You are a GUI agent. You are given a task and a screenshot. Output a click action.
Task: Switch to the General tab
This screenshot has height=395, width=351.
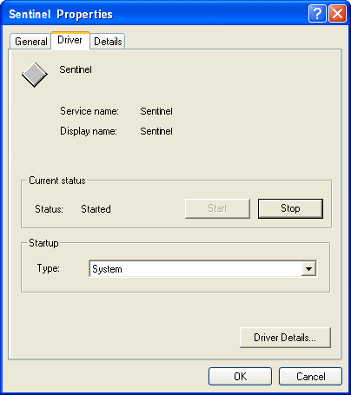click(30, 42)
